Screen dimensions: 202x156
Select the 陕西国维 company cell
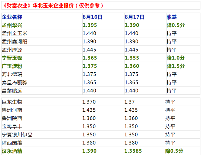coord(12,143)
